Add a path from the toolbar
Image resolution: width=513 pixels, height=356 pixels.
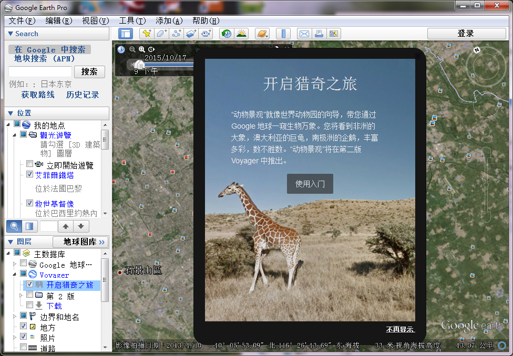(177, 34)
